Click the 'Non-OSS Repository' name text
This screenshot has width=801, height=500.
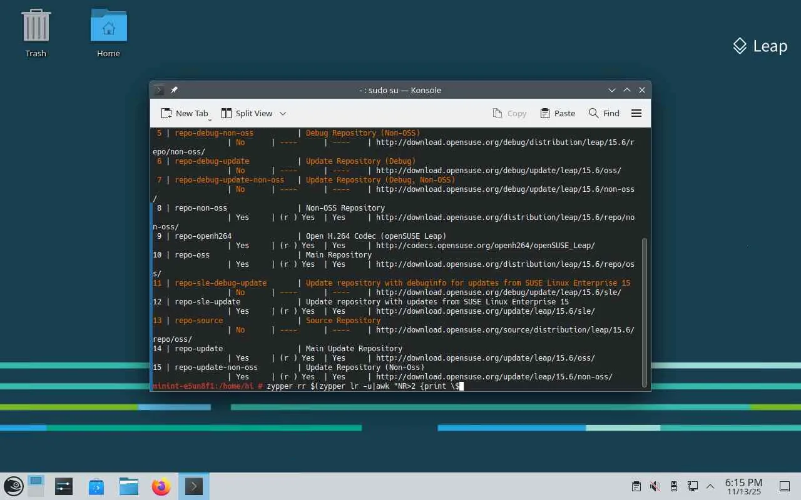[x=345, y=208]
